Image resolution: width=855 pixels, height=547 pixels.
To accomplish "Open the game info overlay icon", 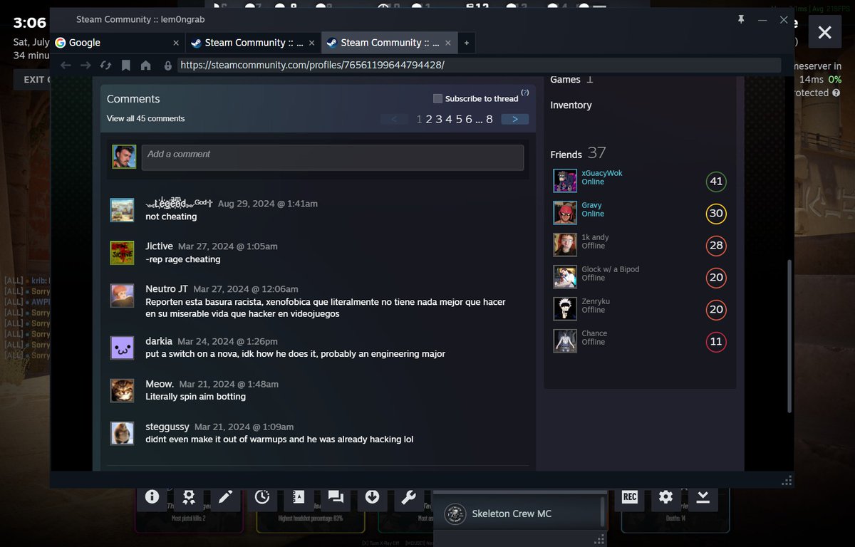I will (x=152, y=497).
